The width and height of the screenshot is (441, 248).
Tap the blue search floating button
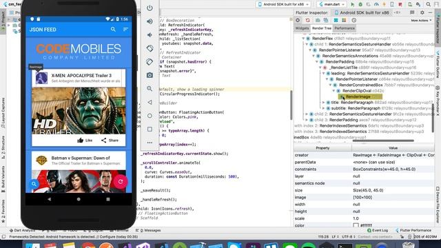34,184
